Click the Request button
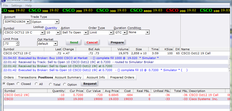The height and width of the screenshot is (111, 232). [90, 84]
